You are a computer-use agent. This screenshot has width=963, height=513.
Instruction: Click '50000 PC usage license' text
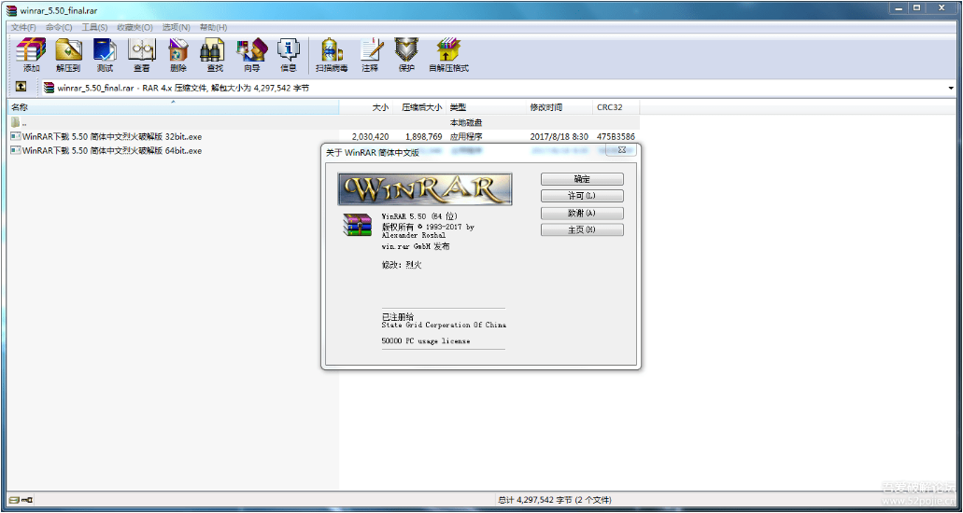pyautogui.click(x=426, y=340)
